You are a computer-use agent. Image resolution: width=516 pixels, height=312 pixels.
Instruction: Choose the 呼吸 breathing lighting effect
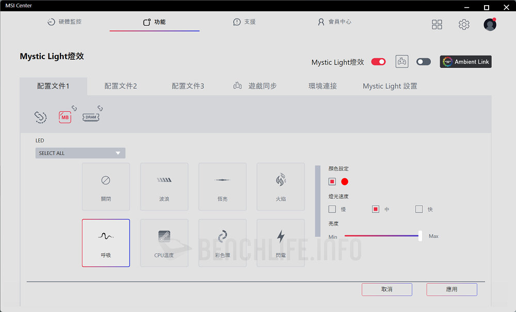[106, 243]
